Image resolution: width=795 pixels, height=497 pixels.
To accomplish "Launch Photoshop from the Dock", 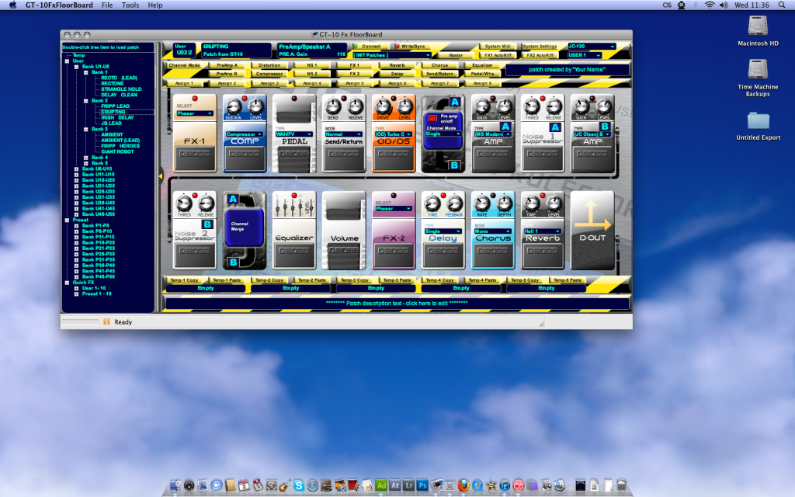I will coord(422,485).
